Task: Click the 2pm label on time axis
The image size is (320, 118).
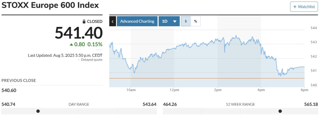Action: point(218,90)
